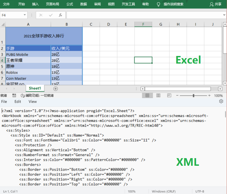Screen dimensions: 227x194
Task: Click the 共享 share button
Action: point(216,4)
